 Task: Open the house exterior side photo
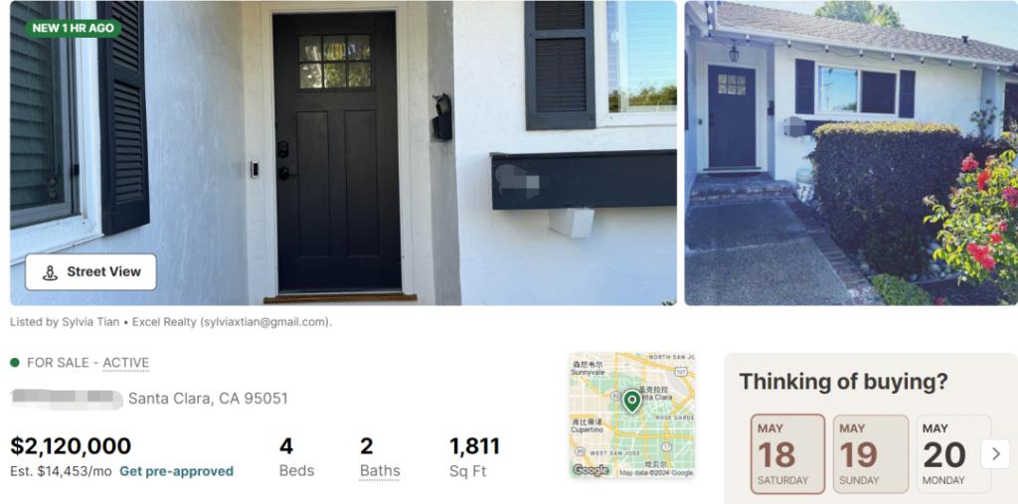coord(851,153)
